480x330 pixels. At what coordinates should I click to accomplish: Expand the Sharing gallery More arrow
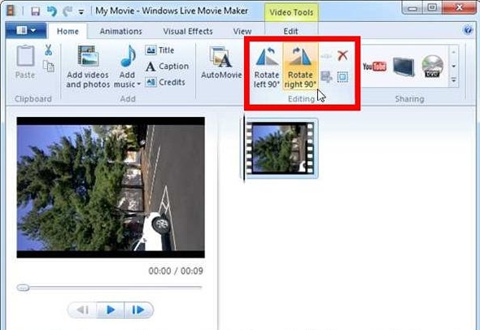tap(454, 80)
